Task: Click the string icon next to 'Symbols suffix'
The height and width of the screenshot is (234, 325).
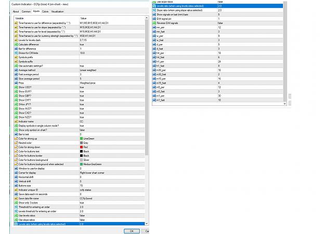Action: (16, 61)
